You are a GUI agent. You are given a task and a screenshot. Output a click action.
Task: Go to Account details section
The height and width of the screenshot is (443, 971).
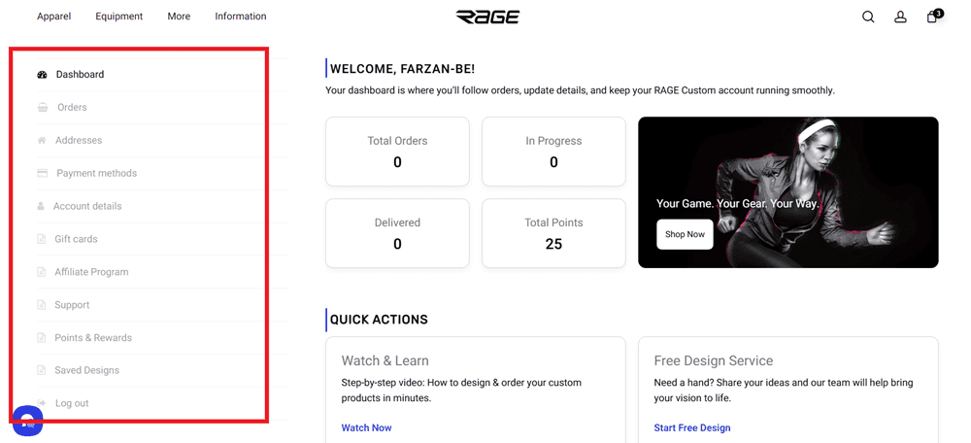click(87, 206)
